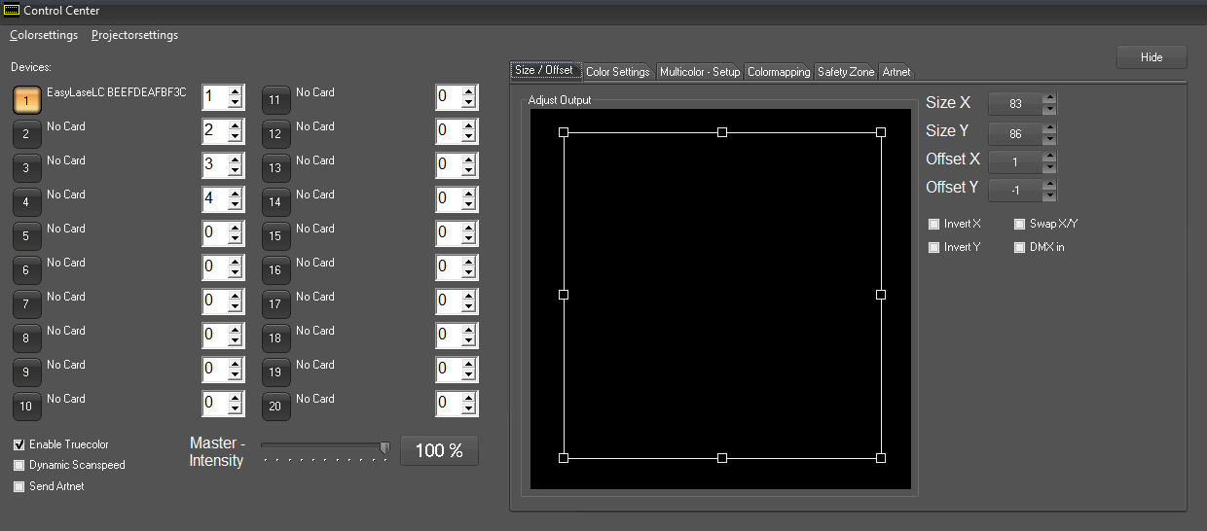Screen dimensions: 1207x531
Task: Increment device 3 value spinner up
Action: 235,159
